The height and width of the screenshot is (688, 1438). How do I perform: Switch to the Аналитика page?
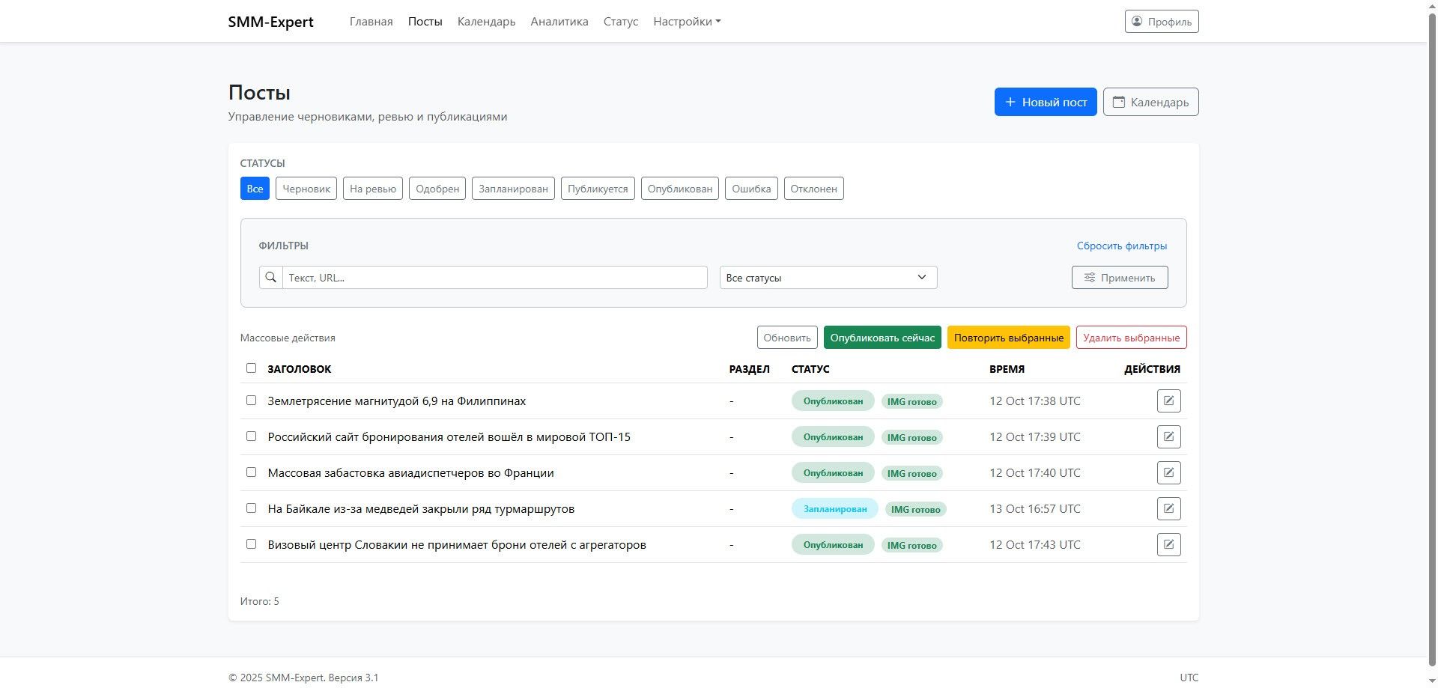pyautogui.click(x=559, y=22)
